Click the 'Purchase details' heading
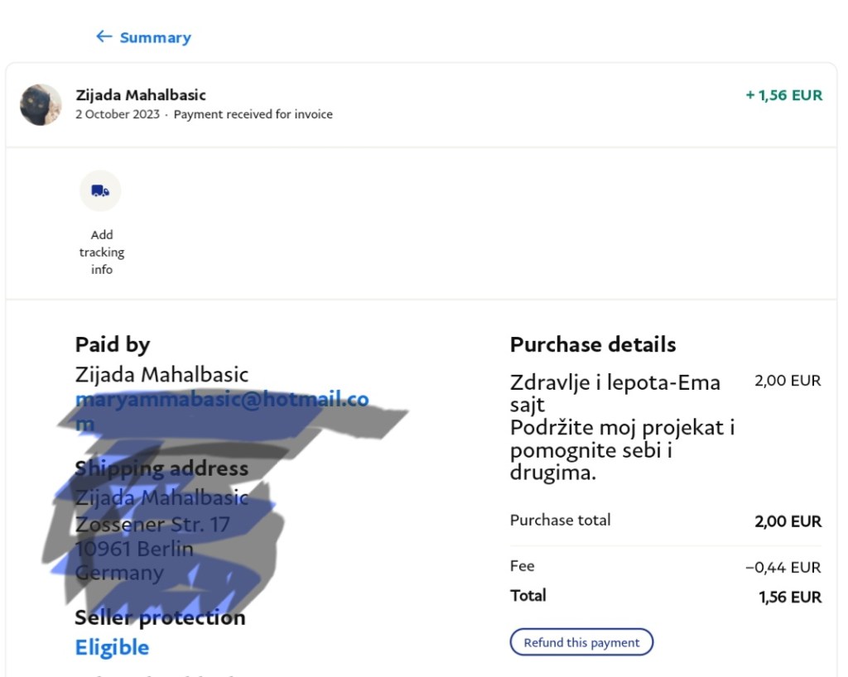The width and height of the screenshot is (848, 677). pyautogui.click(x=593, y=344)
